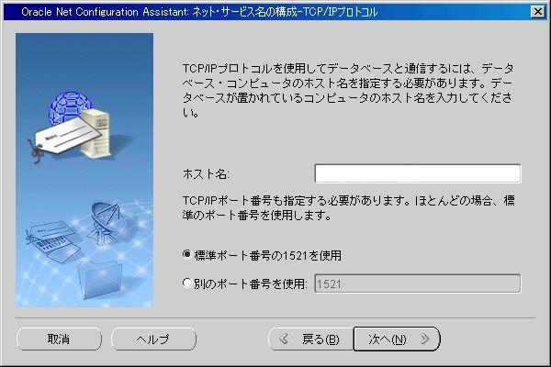Proceed with 次へ(N) button
This screenshot has height=367, width=551.
point(397,339)
